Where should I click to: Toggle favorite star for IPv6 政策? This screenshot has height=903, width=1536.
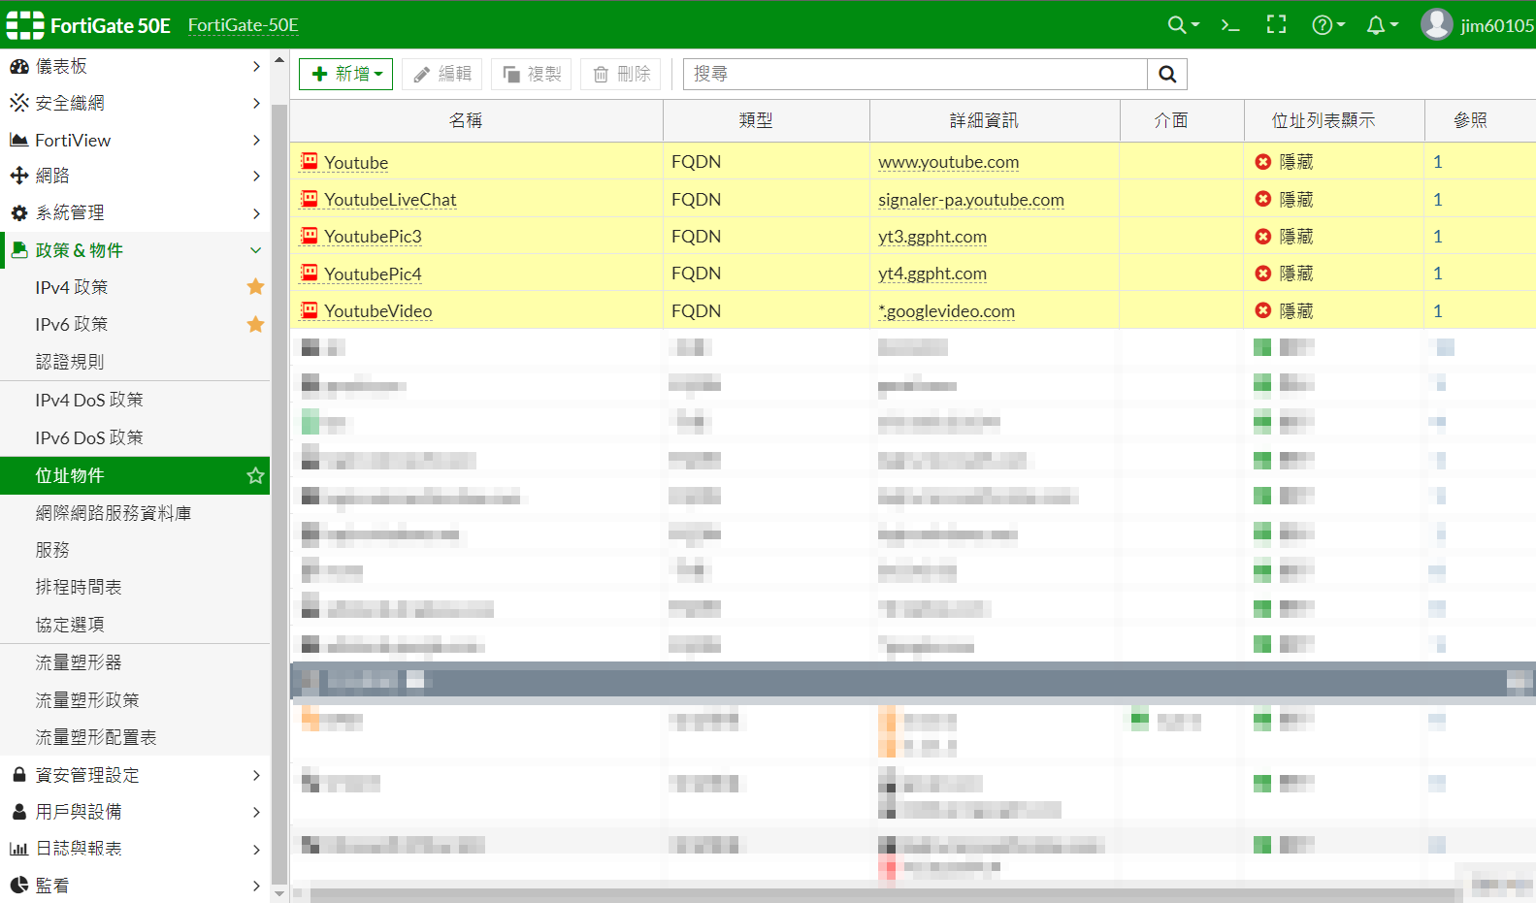click(255, 324)
